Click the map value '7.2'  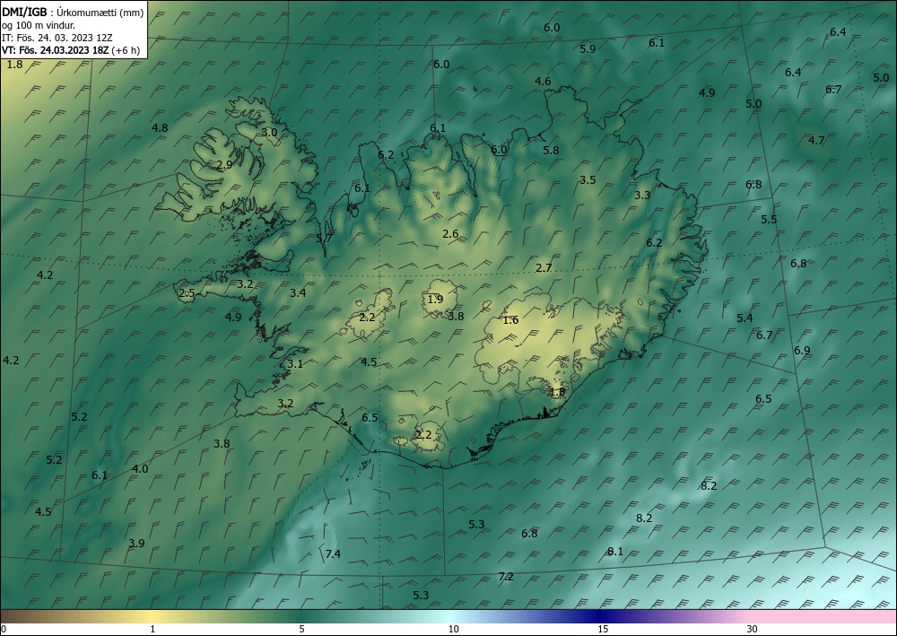pyautogui.click(x=506, y=576)
